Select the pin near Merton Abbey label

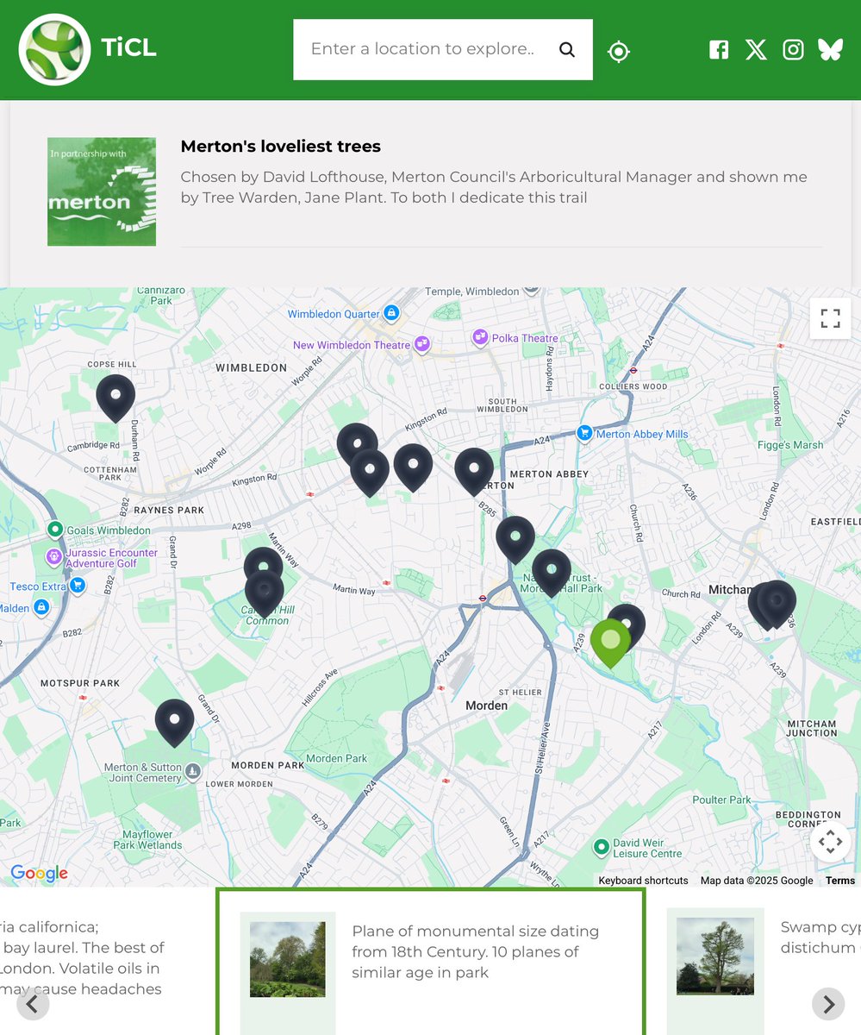pyautogui.click(x=474, y=470)
